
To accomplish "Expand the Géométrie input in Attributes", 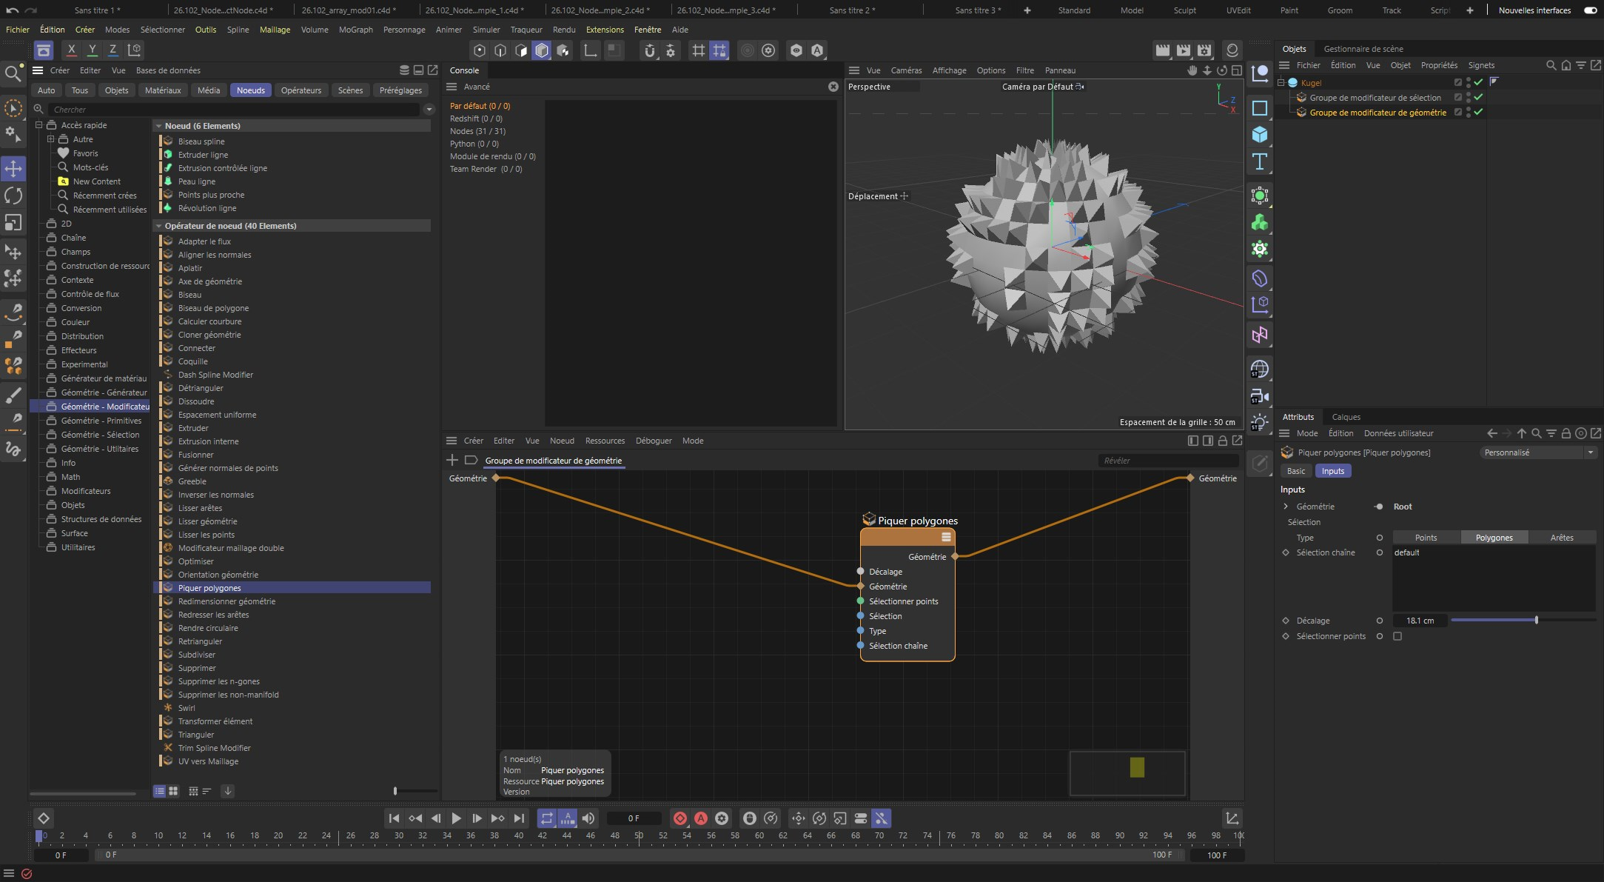I will (1286, 507).
